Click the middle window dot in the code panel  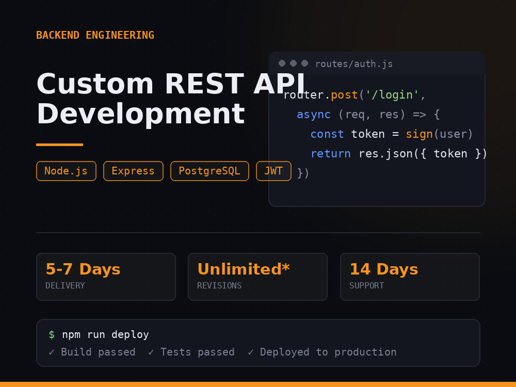click(294, 63)
